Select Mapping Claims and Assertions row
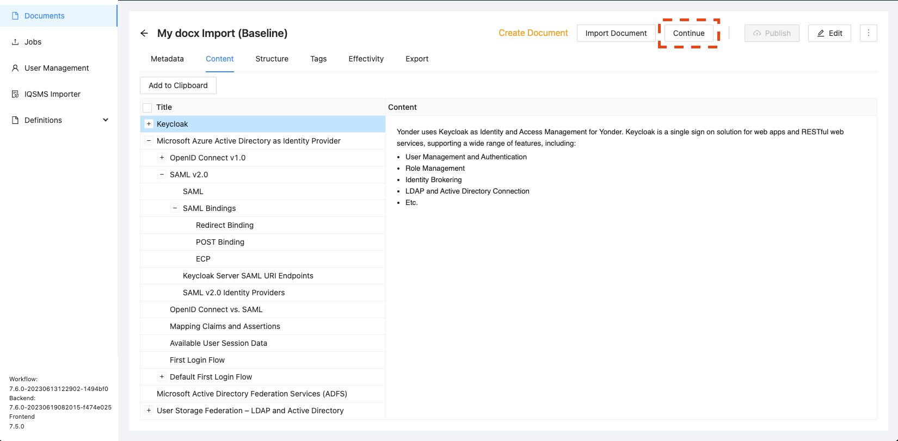The width and height of the screenshot is (898, 441). [263, 326]
